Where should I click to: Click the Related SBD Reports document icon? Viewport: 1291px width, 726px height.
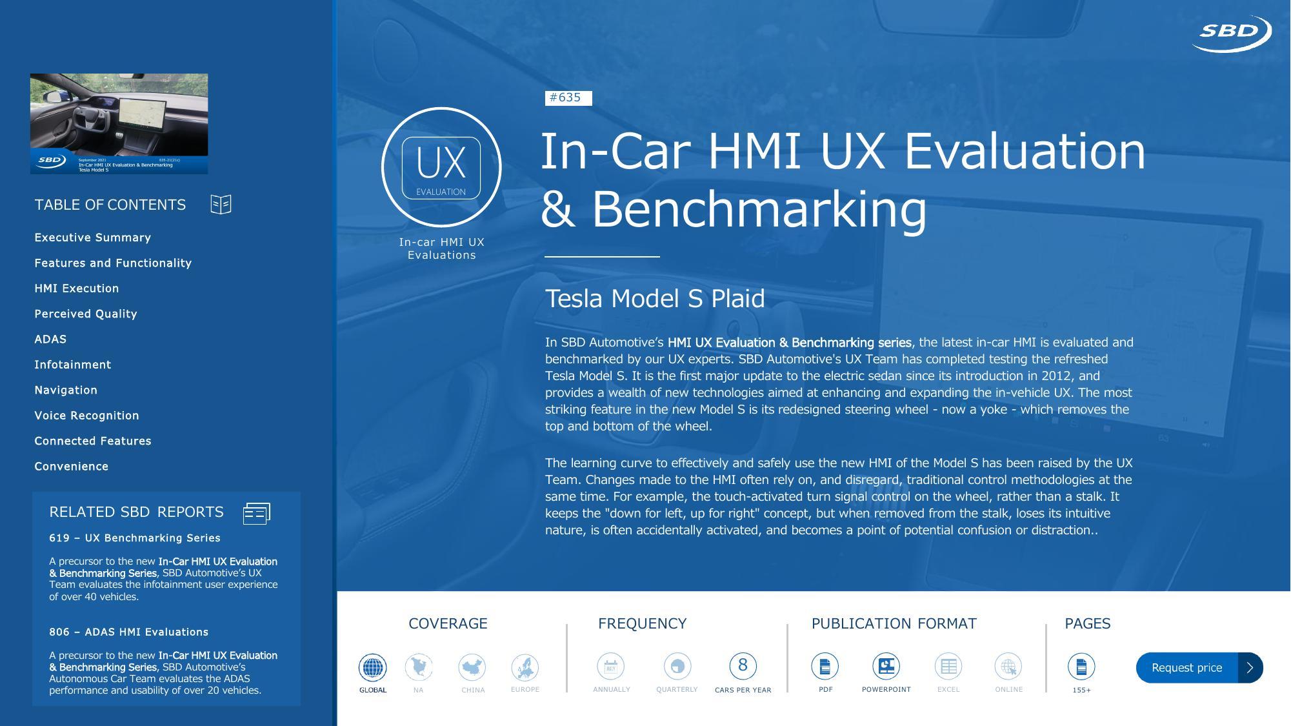[256, 512]
